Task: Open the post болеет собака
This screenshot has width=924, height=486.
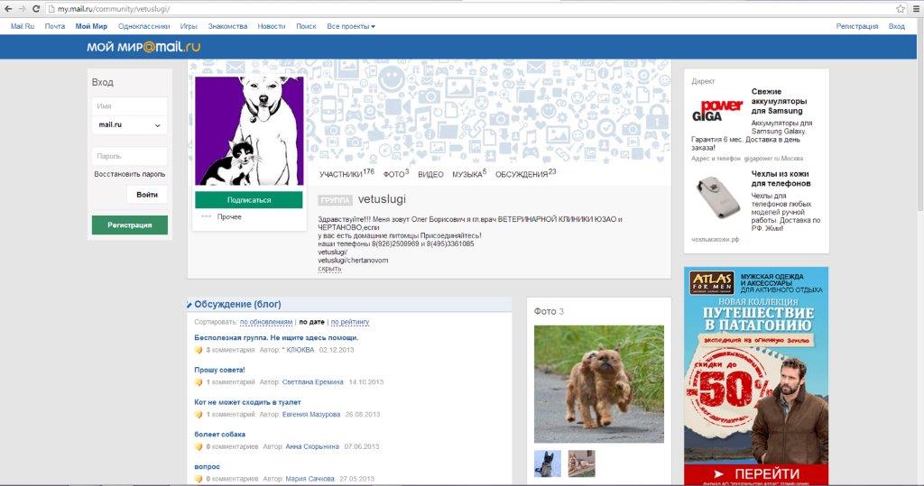Action: pos(220,435)
